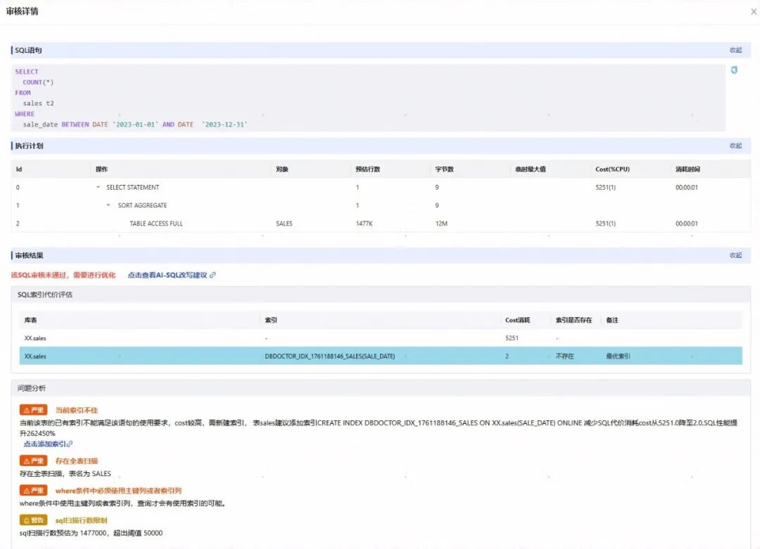Click the 最优索引 remark cell
The width and height of the screenshot is (760, 549).
point(618,356)
